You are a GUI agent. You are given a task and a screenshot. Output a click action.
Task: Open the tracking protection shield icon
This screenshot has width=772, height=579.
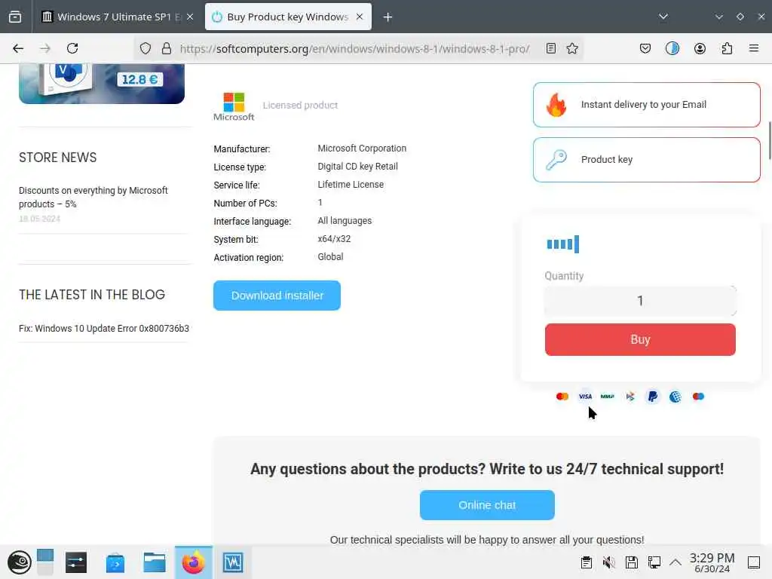(146, 48)
